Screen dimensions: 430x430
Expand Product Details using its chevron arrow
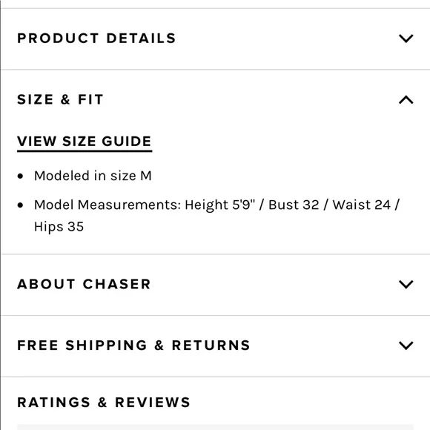[406, 39]
